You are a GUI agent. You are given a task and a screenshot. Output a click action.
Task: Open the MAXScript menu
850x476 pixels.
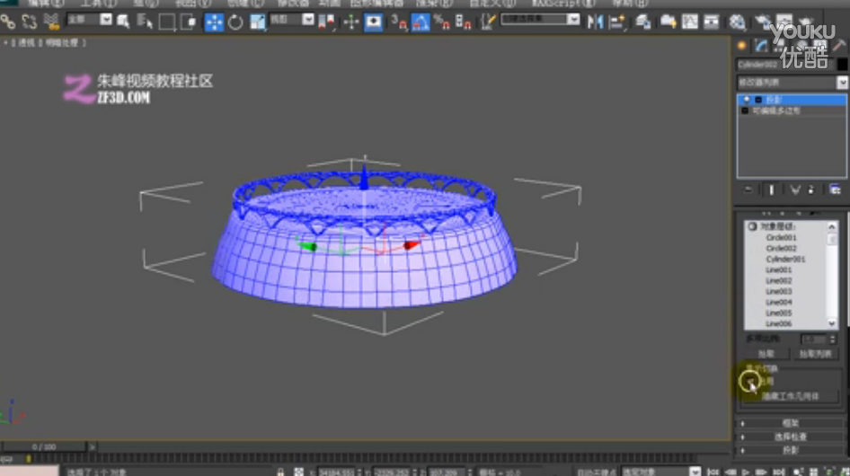pyautogui.click(x=563, y=4)
